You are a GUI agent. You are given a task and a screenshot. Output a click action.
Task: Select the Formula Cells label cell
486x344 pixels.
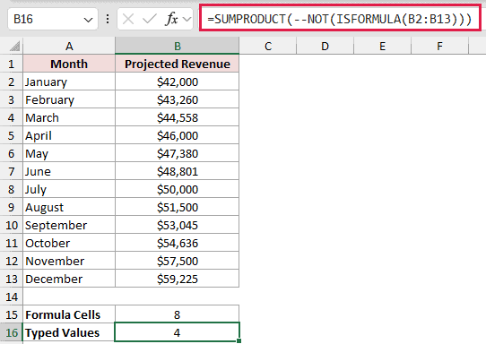pyautogui.click(x=69, y=314)
